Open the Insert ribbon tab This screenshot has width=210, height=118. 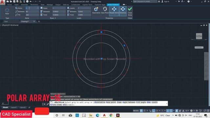[16, 5]
